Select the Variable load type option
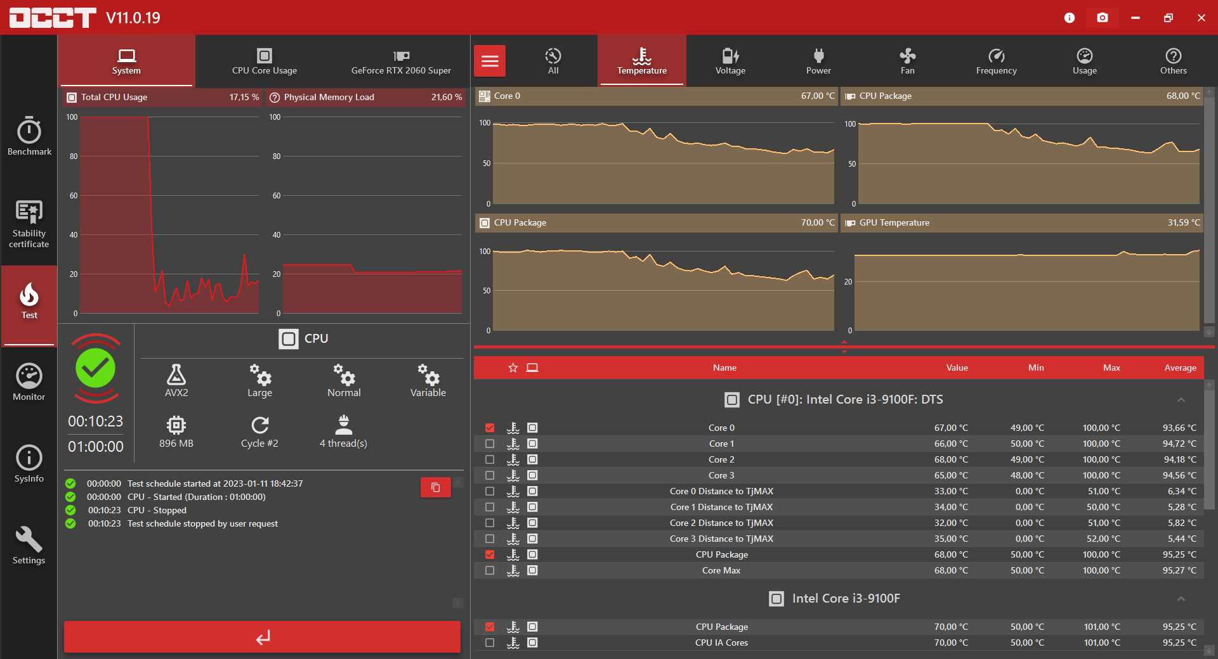This screenshot has width=1218, height=659. [x=428, y=380]
